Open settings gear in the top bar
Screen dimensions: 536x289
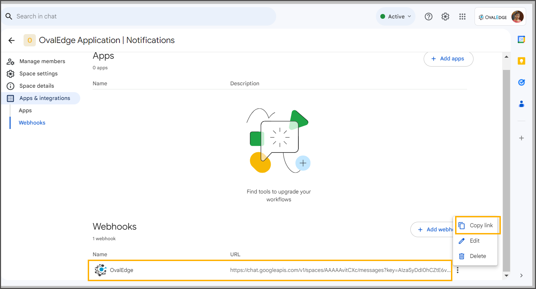point(445,16)
